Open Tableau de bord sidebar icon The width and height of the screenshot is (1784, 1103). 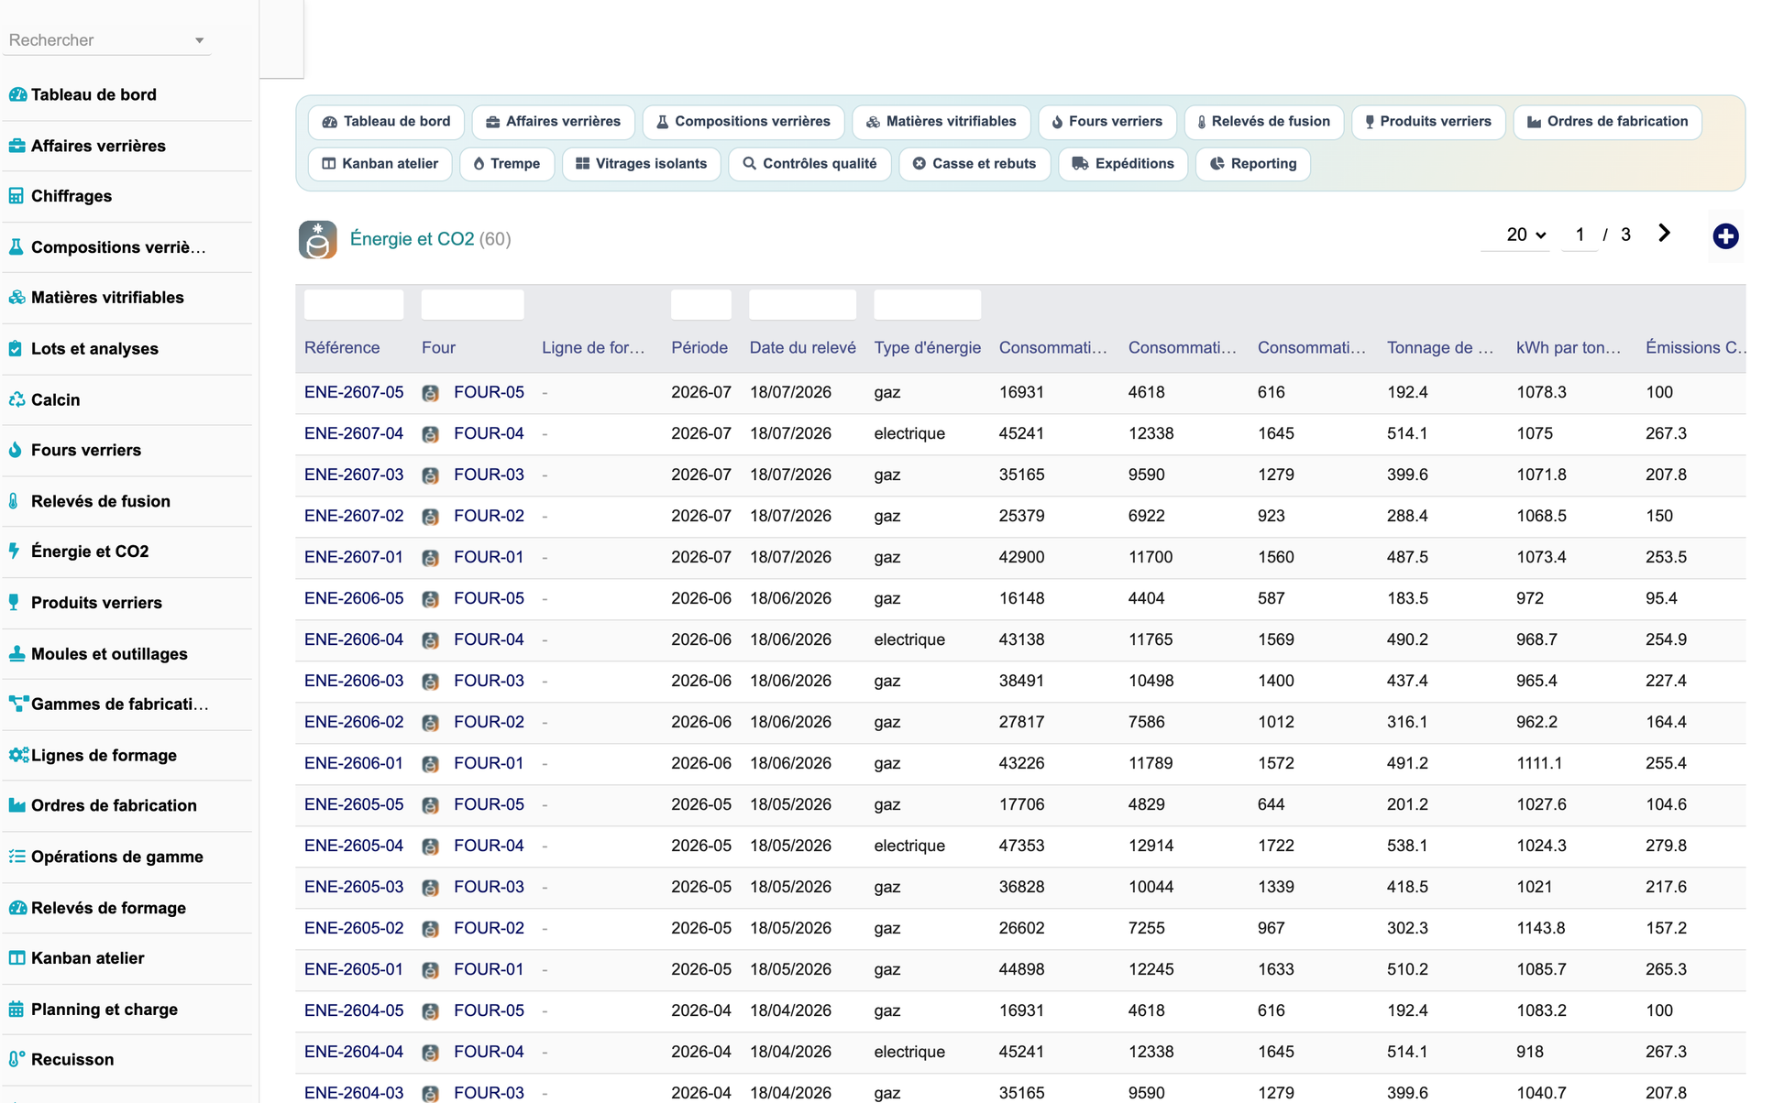pos(17,94)
